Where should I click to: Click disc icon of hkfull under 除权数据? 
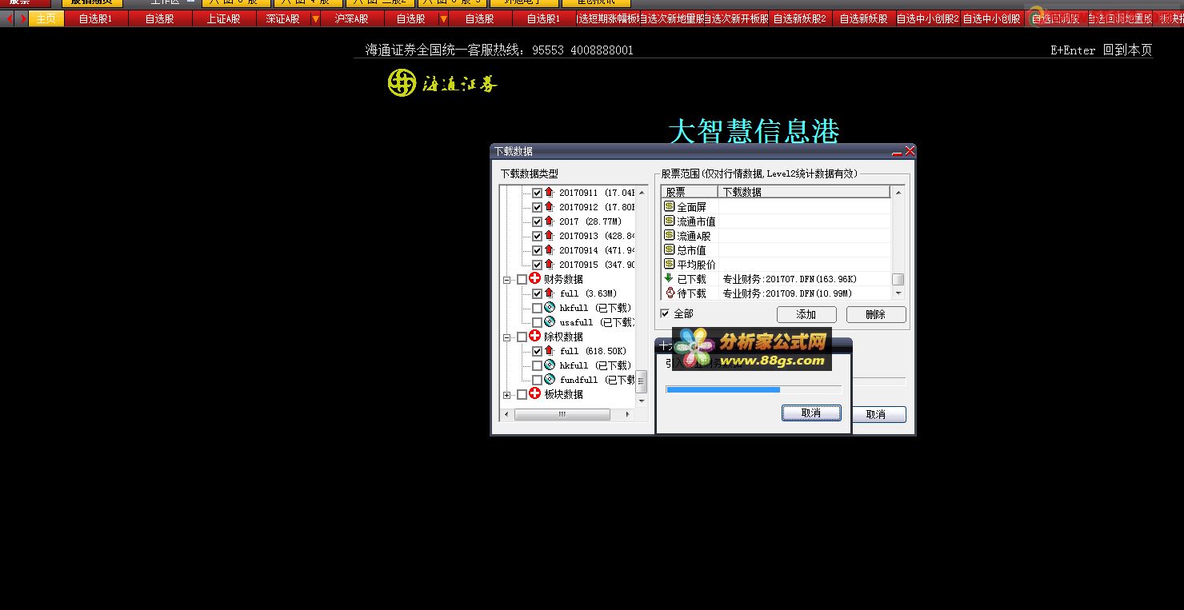click(550, 365)
